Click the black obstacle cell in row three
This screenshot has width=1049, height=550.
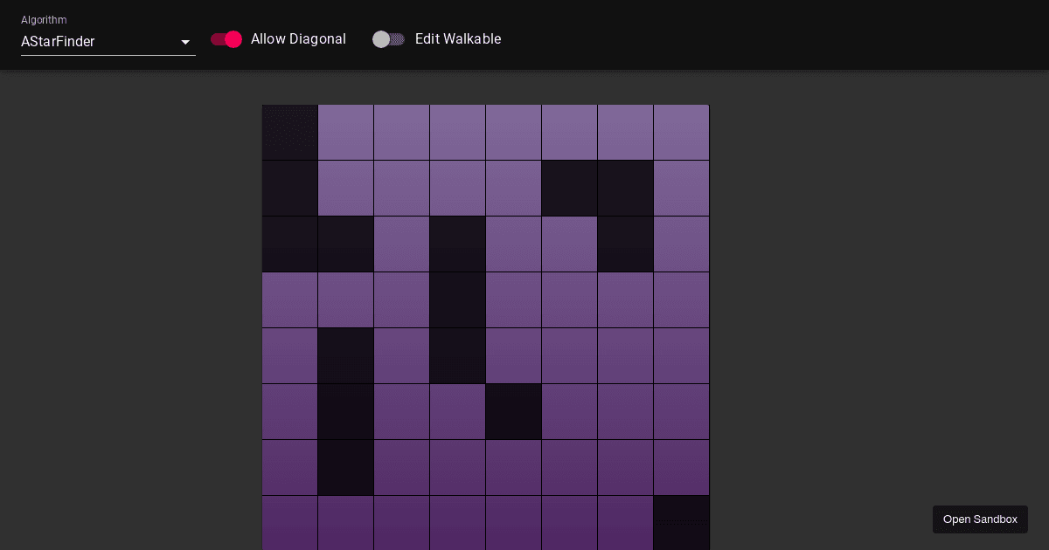457,244
